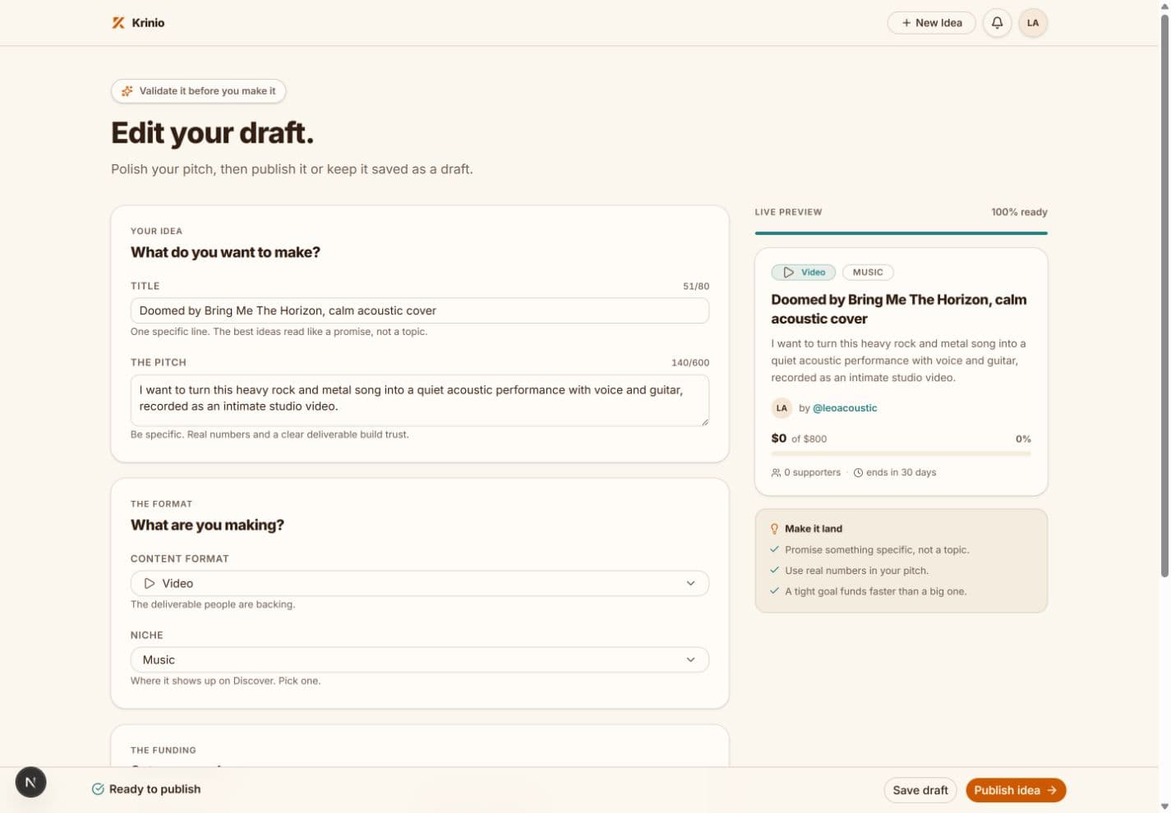Click the Where it shows up on Discover hint
Image resolution: width=1171 pixels, height=813 pixels.
(226, 681)
